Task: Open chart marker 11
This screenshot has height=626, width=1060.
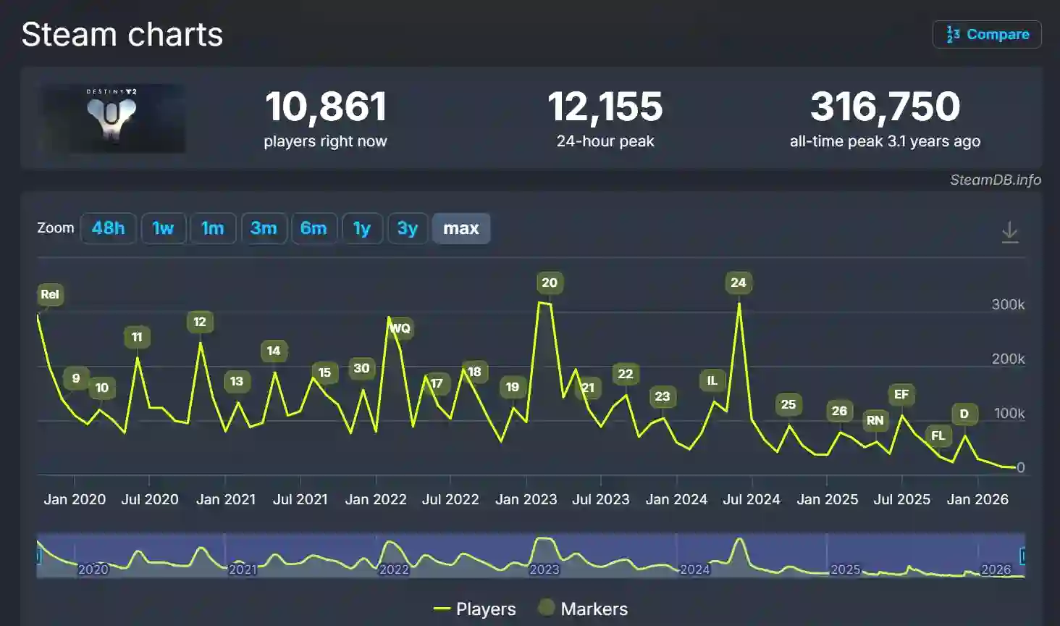Action: coord(137,337)
